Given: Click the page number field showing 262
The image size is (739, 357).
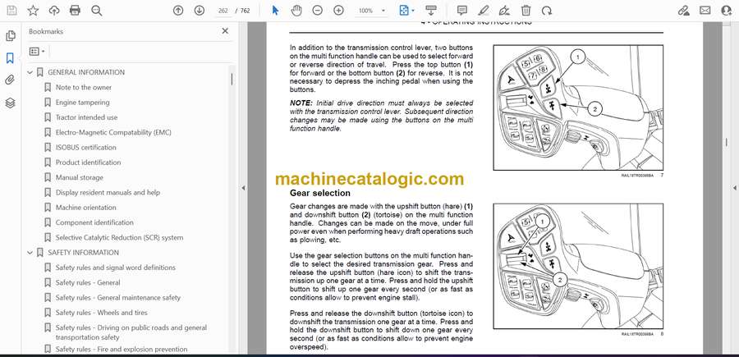Looking at the screenshot, I should coord(220,11).
